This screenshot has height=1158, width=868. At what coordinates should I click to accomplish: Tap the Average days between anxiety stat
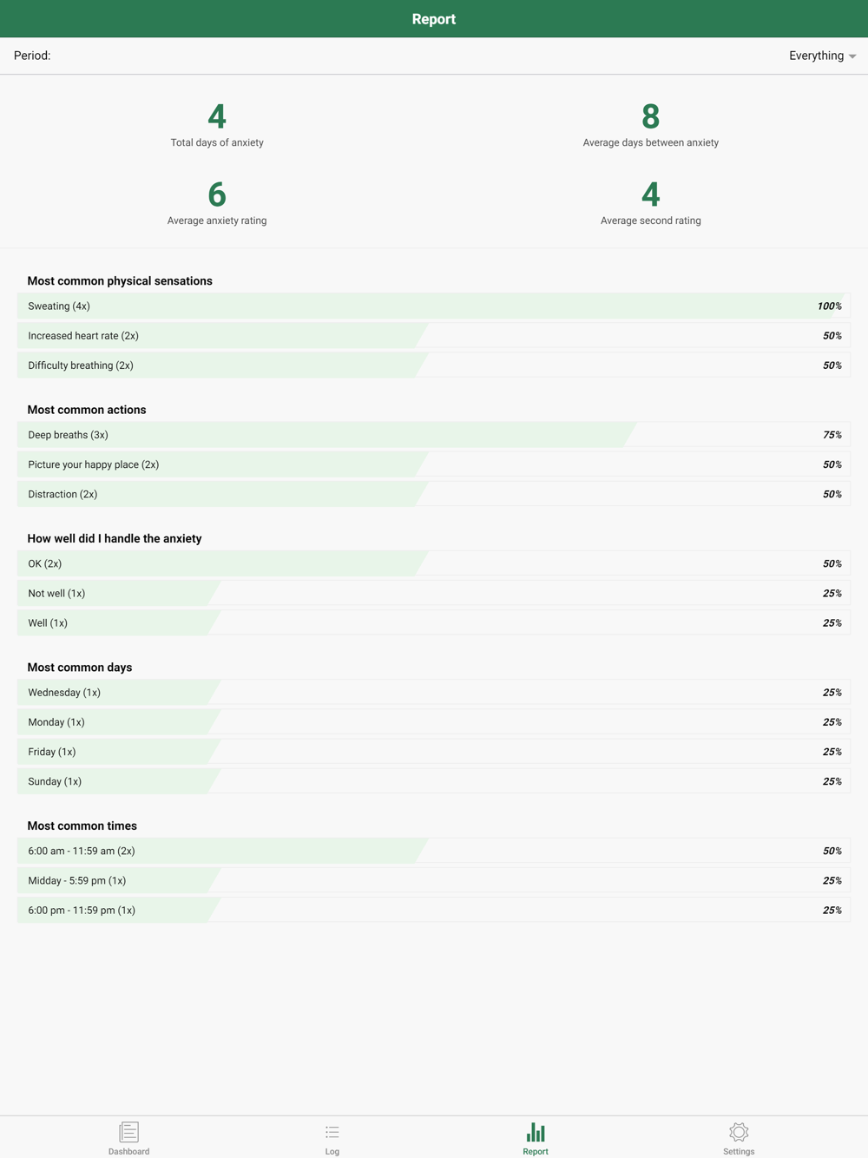click(x=651, y=124)
